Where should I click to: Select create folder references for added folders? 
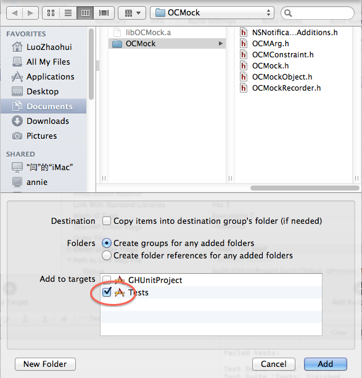pyautogui.click(x=106, y=255)
